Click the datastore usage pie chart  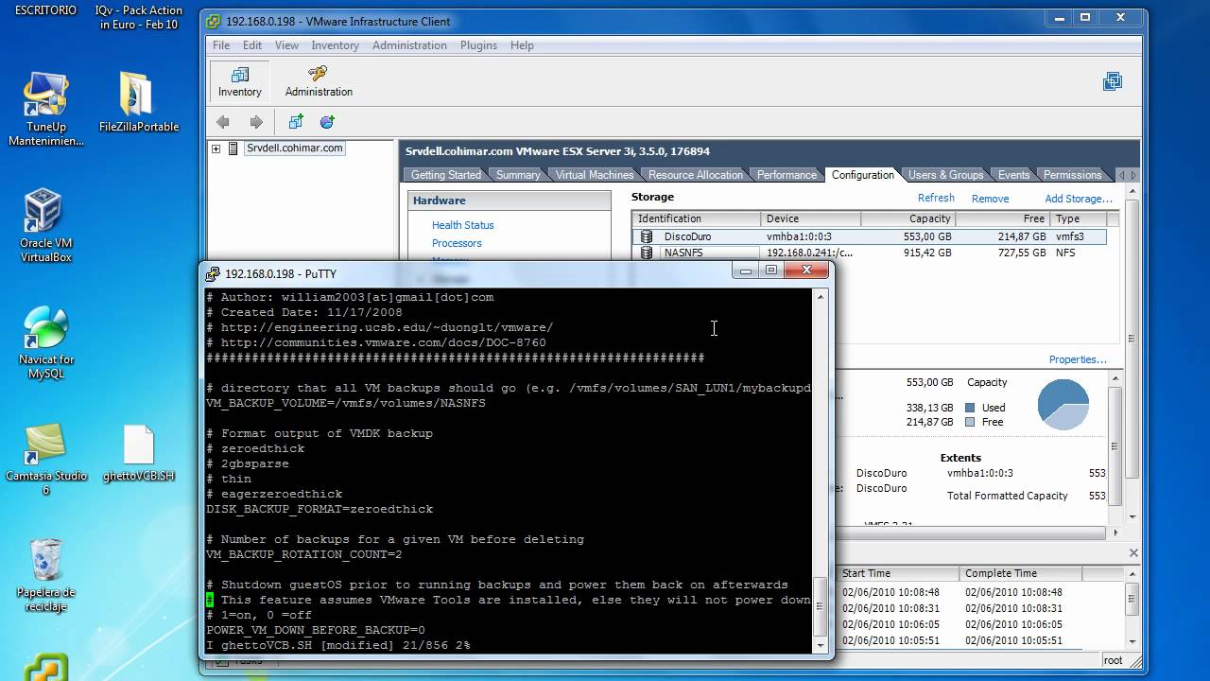point(1063,404)
